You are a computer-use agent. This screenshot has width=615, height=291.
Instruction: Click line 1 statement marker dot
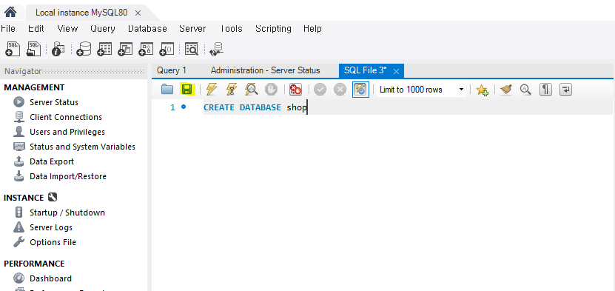[x=184, y=107]
